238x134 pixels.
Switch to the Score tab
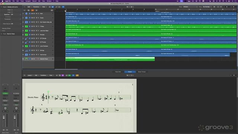(x=130, y=72)
